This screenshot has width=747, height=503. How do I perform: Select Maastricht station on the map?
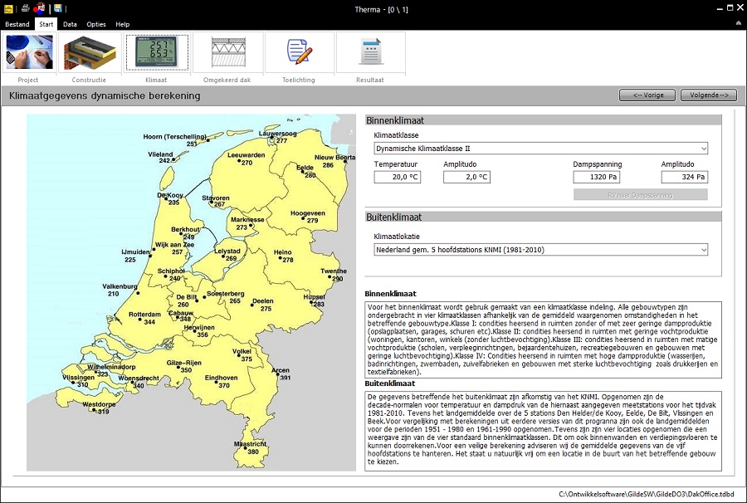pos(251,447)
